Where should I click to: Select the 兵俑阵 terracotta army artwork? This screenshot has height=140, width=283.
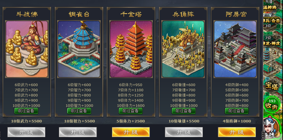183,49
